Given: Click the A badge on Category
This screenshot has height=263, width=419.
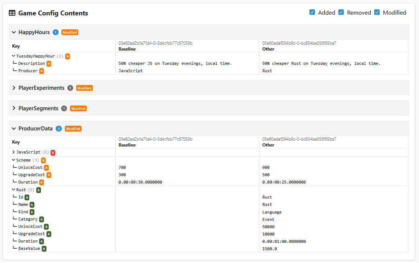Looking at the screenshot, I should 41,219.
